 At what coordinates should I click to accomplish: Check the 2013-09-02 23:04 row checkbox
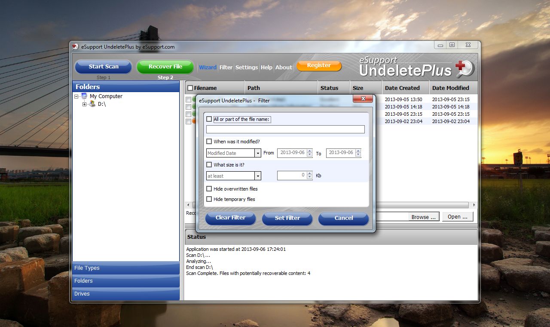coord(188,121)
